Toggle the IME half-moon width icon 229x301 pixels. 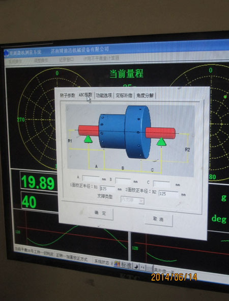136,266
